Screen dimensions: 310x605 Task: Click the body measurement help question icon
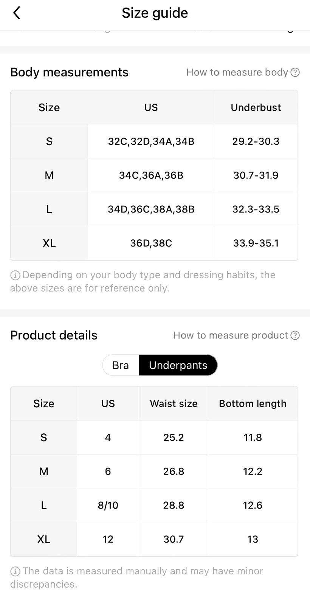(295, 72)
